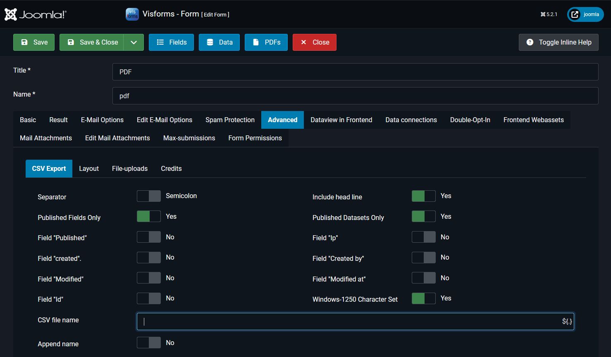
Task: Expand the Save button dropdown arrow
Action: [134, 42]
